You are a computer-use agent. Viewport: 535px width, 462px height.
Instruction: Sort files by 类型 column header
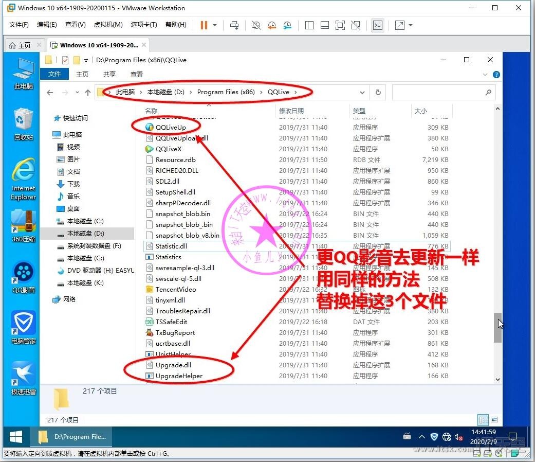[380, 111]
